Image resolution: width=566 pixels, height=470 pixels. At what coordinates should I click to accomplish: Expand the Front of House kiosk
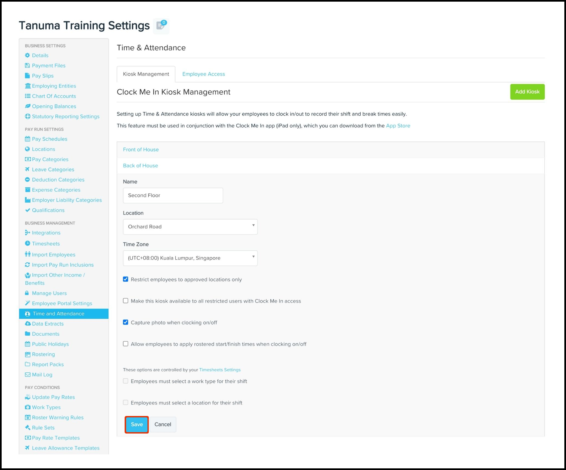pos(141,150)
